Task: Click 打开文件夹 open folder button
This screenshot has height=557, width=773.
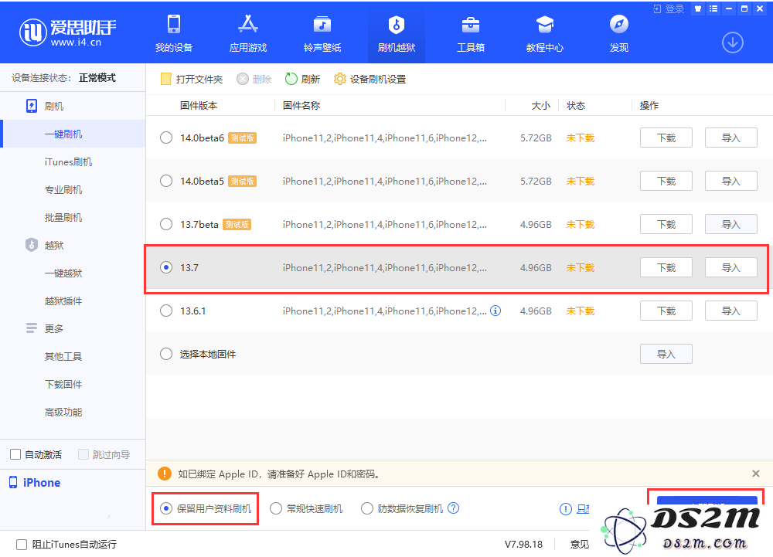Action: [192, 79]
